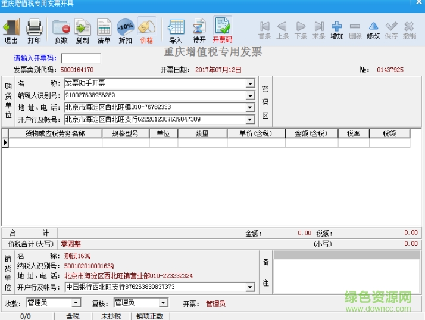Click the 复制 (Copy) toolbar icon
Image resolution: width=425 pixels, height=320 pixels.
[x=82, y=30]
